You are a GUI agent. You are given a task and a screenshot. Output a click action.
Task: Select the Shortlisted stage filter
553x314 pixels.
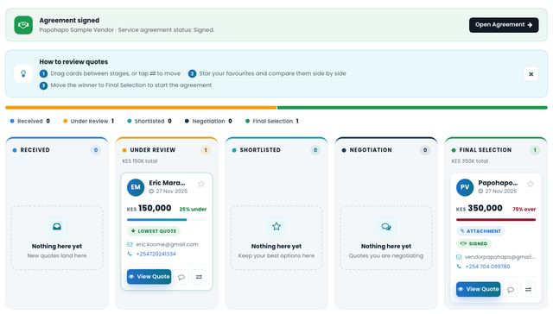149,121
